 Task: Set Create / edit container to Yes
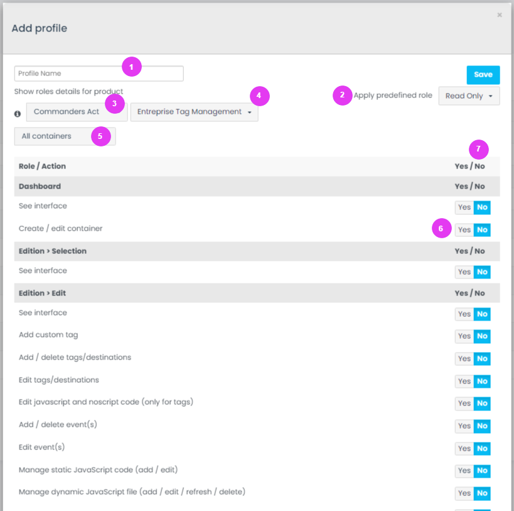pos(464,230)
